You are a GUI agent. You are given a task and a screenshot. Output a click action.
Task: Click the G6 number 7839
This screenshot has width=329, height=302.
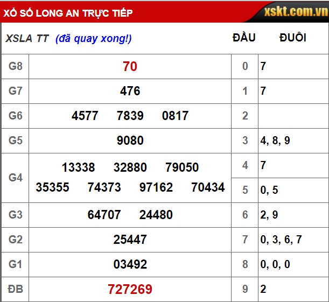130,116
